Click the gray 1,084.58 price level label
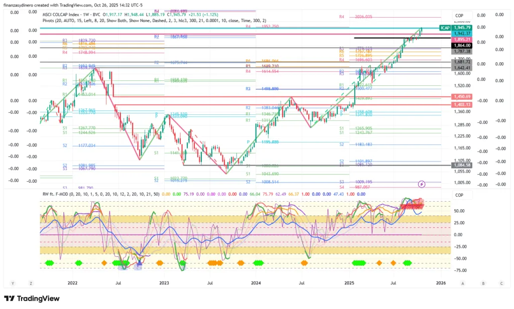 [x=461, y=165]
